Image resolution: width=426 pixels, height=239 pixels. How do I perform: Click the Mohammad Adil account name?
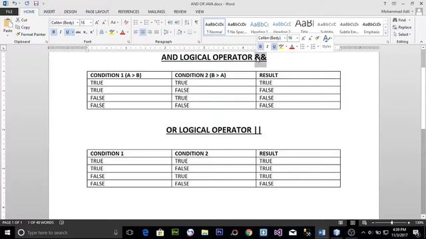395,11
